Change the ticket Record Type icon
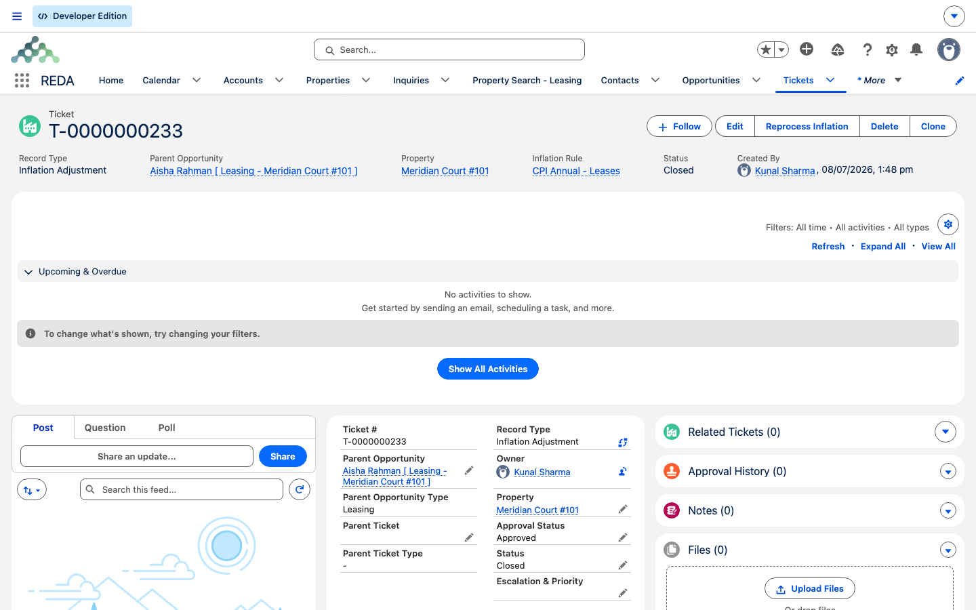The image size is (976, 610). coord(623,443)
